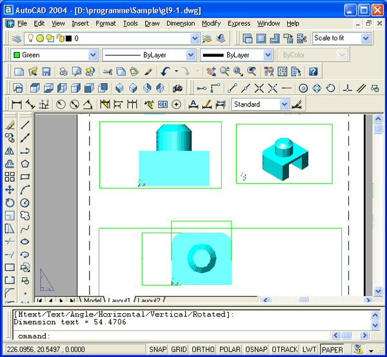
Task: Click the PAPER space button
Action: pyautogui.click(x=333, y=349)
